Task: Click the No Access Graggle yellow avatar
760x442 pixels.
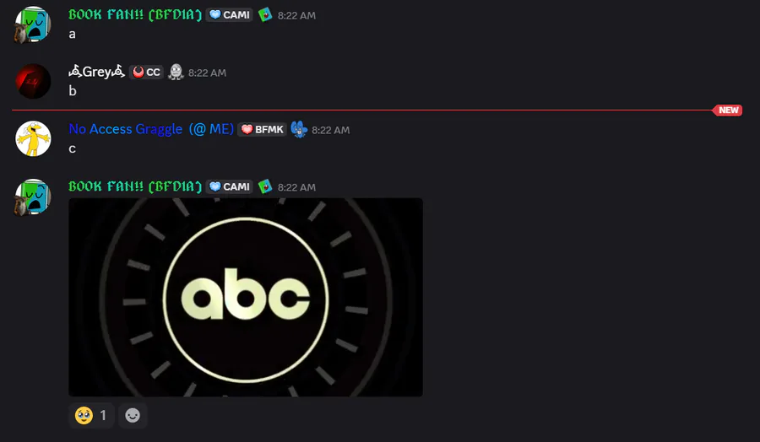Action: click(34, 139)
